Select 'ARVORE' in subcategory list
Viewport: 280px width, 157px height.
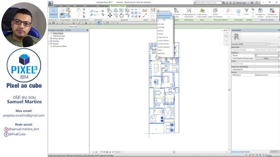tap(161, 27)
